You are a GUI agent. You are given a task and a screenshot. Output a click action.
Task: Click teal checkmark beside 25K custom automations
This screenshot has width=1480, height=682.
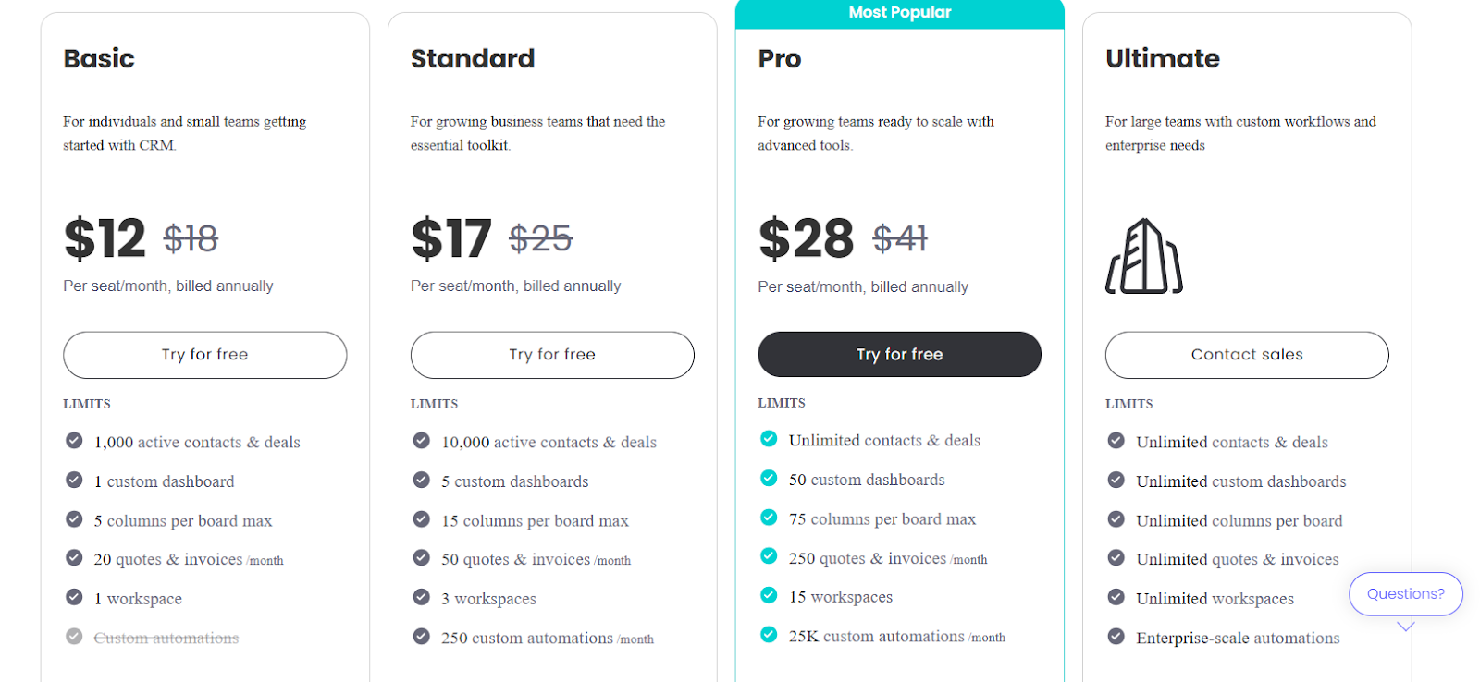769,635
